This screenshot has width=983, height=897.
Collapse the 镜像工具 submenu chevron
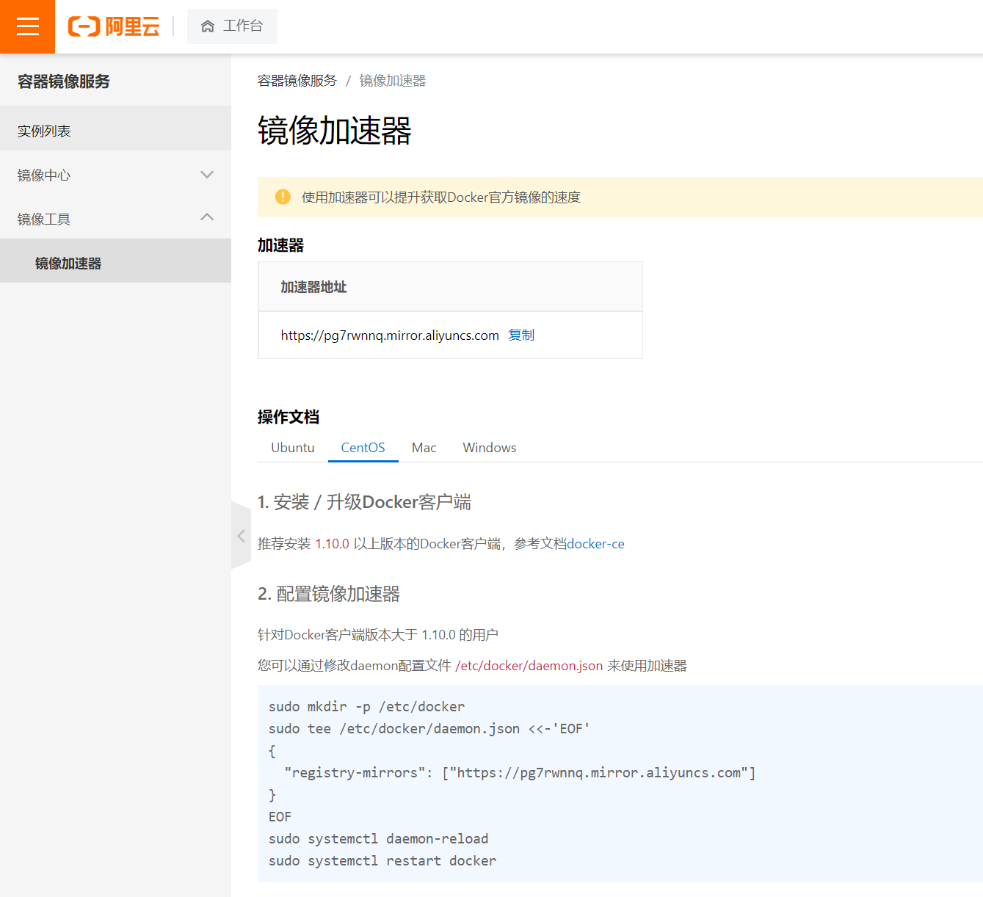pyautogui.click(x=207, y=217)
